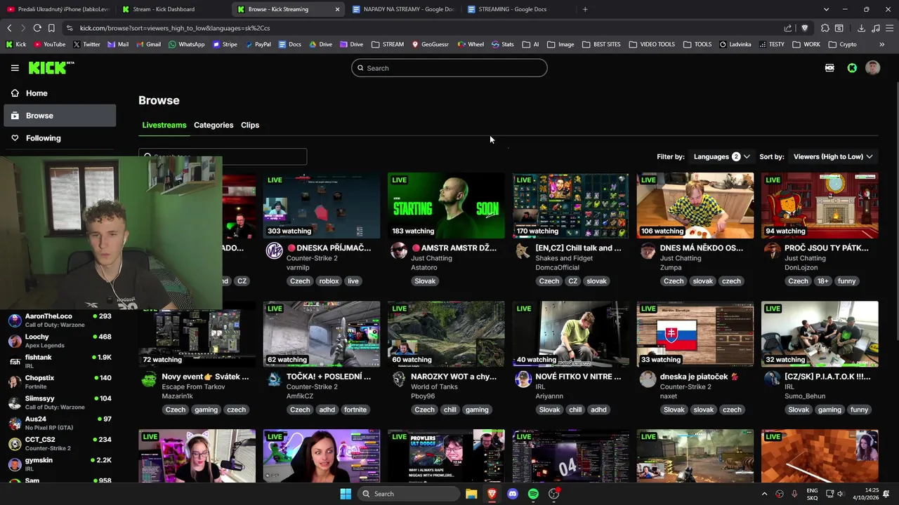Expand the bookmarks overflow chevron
The image size is (899, 505).
pos(881,44)
